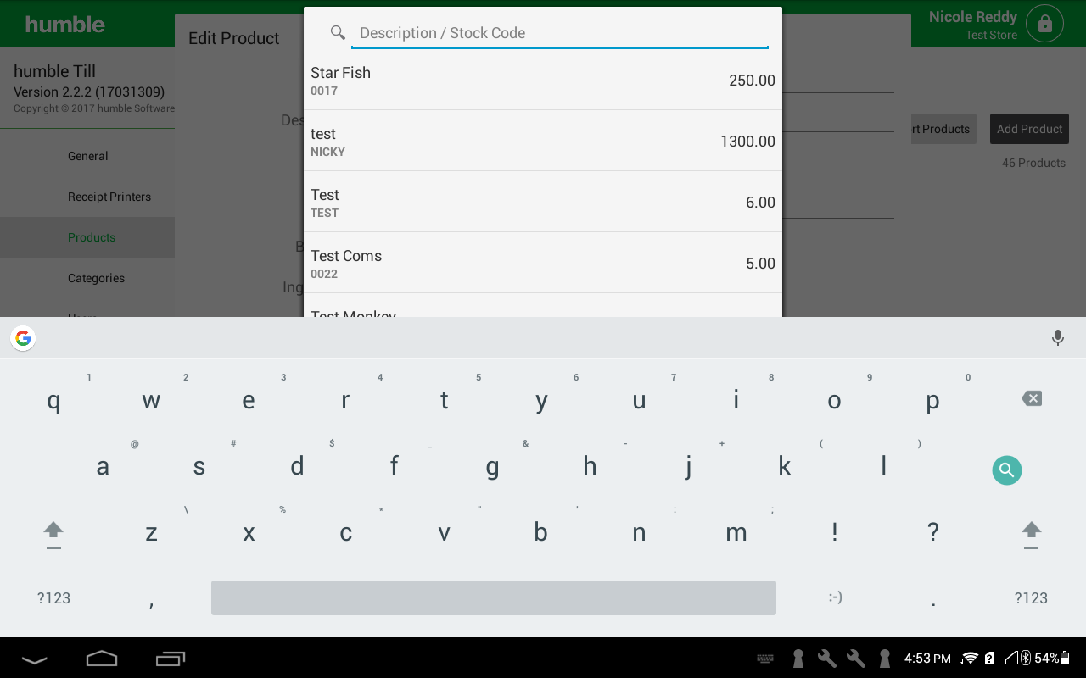Tap the letter i key
Viewport: 1086px width, 678px height.
pos(736,401)
